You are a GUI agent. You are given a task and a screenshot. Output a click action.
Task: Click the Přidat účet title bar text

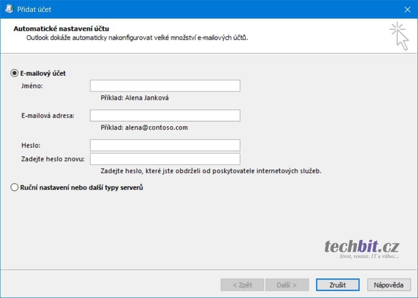[34, 9]
